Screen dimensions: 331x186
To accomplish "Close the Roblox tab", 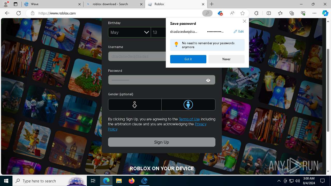I will click(203, 4).
